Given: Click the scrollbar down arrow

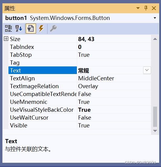Looking at the screenshot, I should (155, 131).
